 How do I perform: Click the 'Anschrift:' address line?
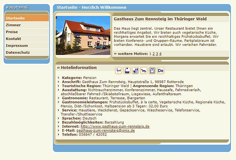coord(123,82)
